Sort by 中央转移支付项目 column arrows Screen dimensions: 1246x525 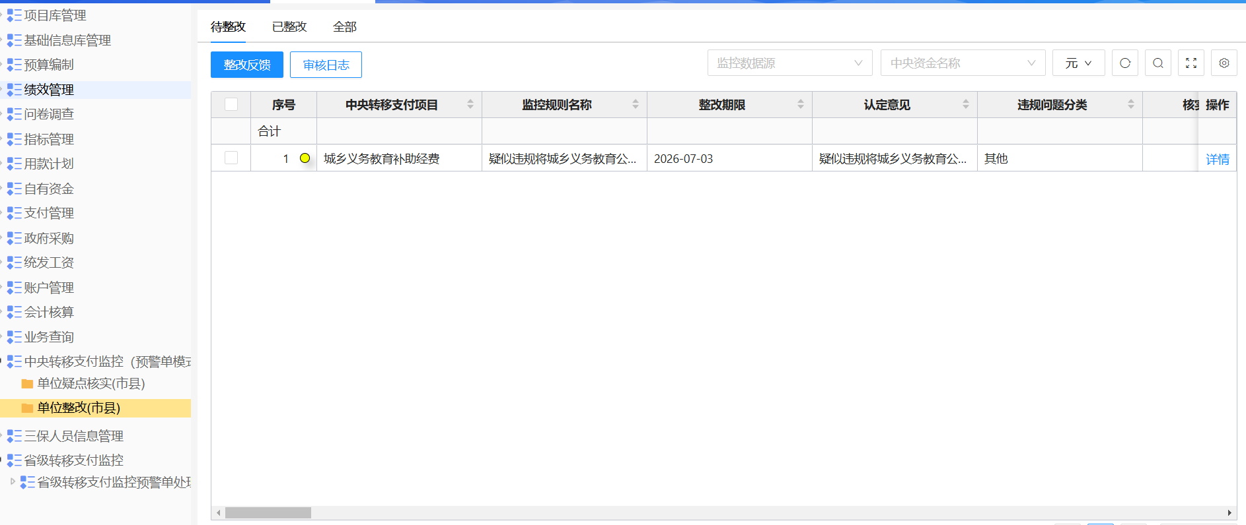[x=470, y=104]
